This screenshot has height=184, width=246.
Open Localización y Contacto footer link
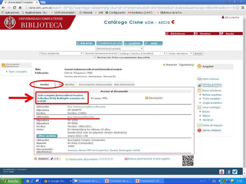pos(15,169)
